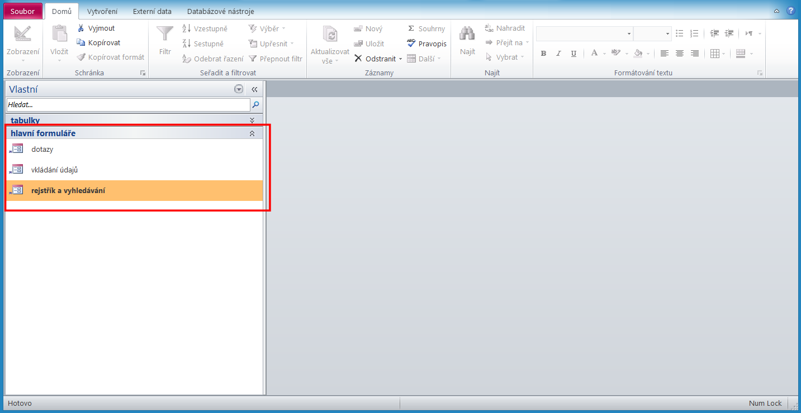Open the Přejít na dropdown
Screen dimensions: 801x413
[506, 42]
